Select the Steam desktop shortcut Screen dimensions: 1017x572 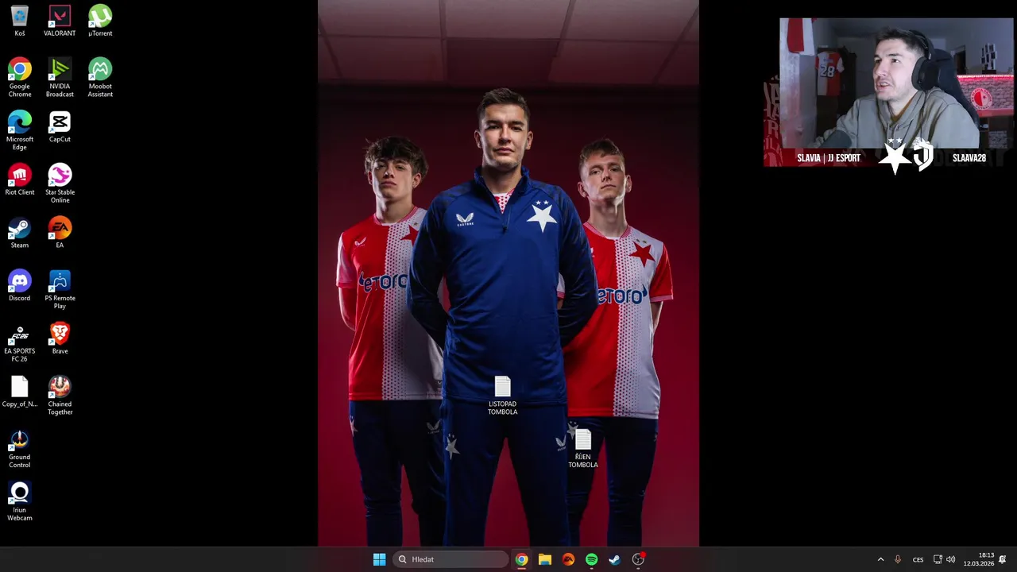[x=20, y=234]
